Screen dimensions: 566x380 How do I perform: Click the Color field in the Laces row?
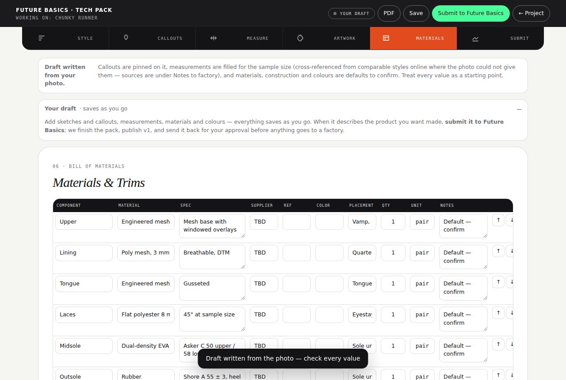pos(329,315)
